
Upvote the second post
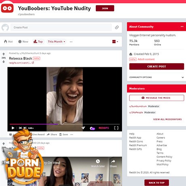(x=4, y=144)
